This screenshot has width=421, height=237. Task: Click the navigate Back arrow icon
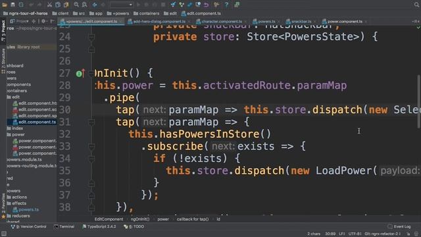point(95,5)
